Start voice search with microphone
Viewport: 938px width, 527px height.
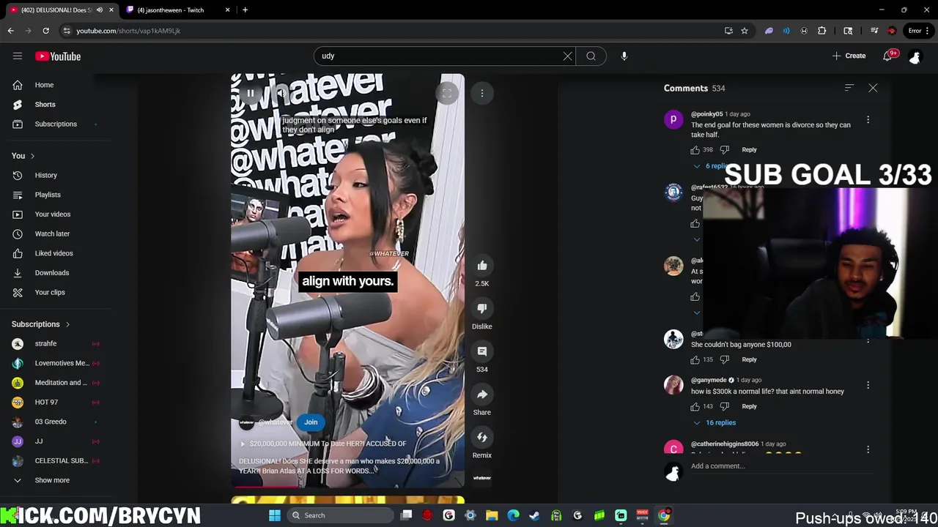click(624, 56)
